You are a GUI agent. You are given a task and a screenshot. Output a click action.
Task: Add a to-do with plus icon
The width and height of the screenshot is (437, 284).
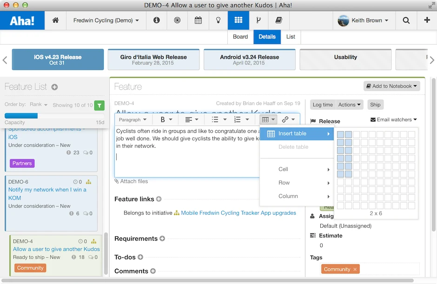140,257
